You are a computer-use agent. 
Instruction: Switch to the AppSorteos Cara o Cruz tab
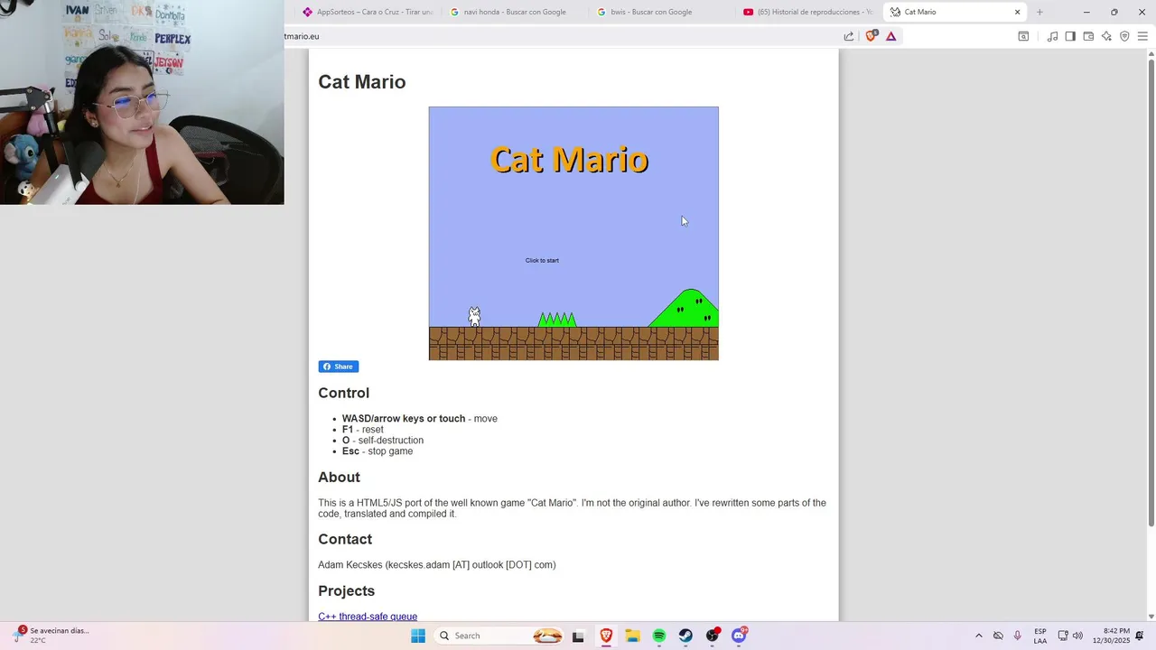[x=368, y=12]
